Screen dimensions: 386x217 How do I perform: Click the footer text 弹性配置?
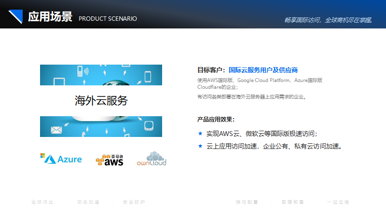pos(247,202)
